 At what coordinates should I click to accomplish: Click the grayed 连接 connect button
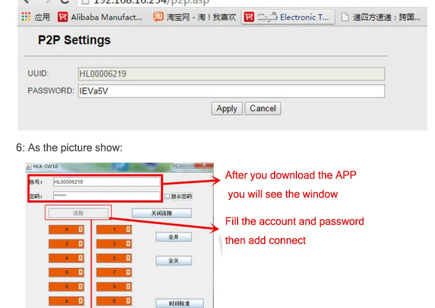[x=78, y=213]
